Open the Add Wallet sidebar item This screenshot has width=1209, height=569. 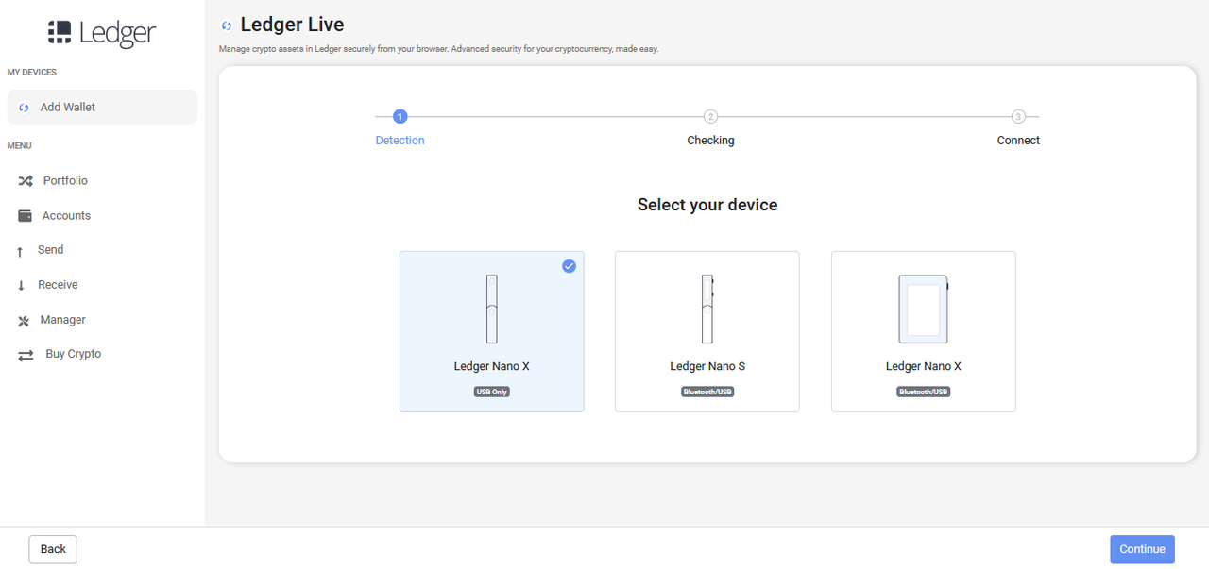click(102, 108)
